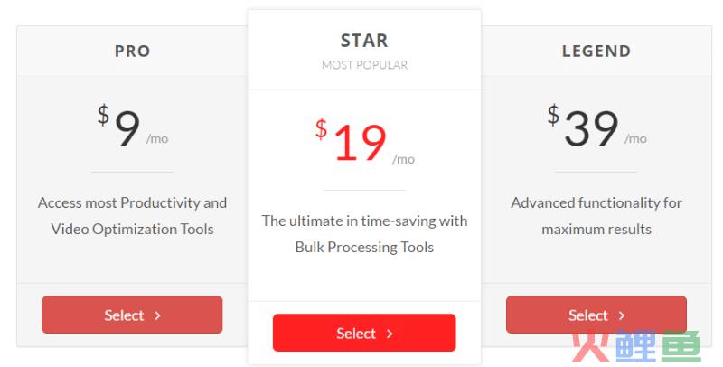Screen dimensions: 723x367
Task: Click the 'Bulk Processing Tools' description text
Action: click(x=364, y=247)
